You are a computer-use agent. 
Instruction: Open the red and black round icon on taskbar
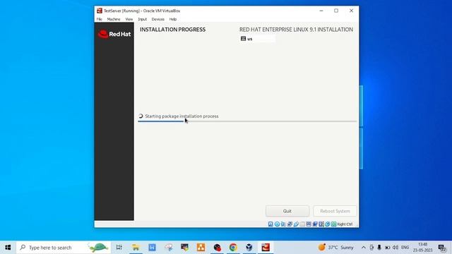click(x=217, y=248)
